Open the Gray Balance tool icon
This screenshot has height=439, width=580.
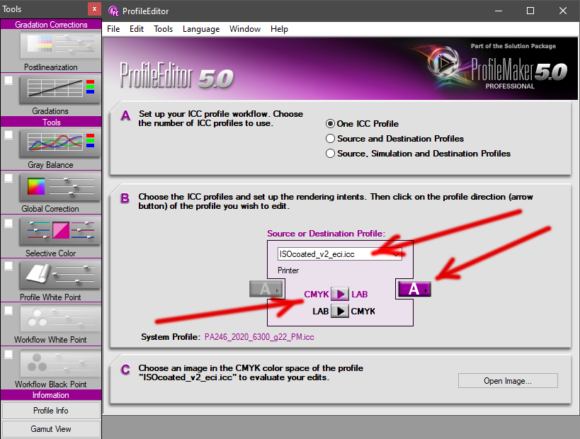[61, 143]
